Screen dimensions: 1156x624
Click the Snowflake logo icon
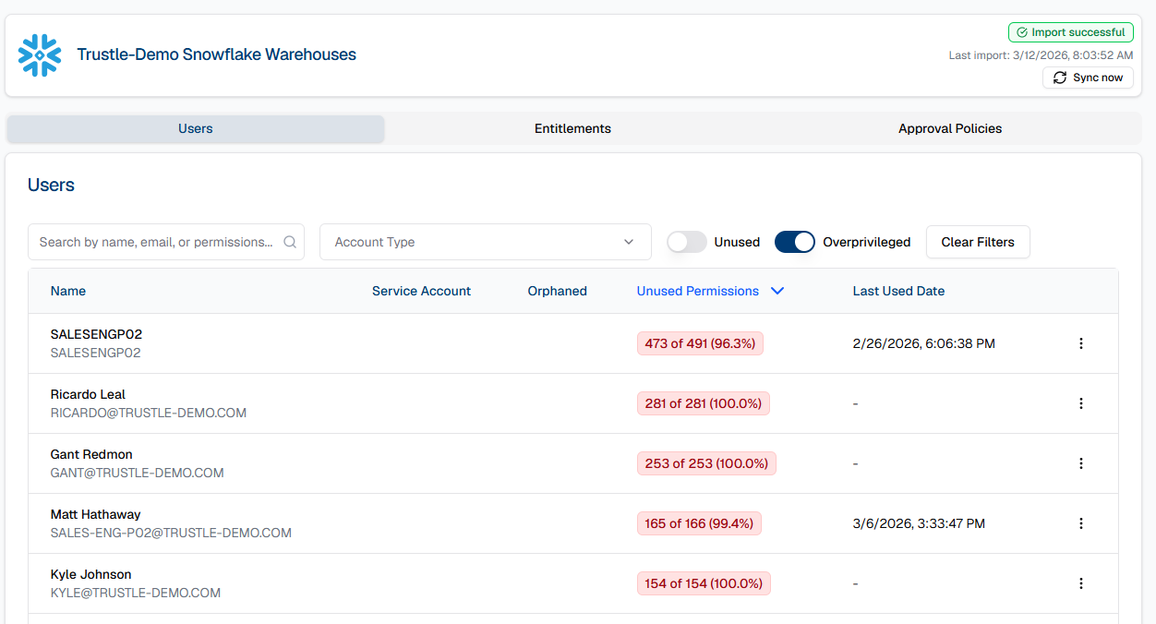[x=39, y=54]
